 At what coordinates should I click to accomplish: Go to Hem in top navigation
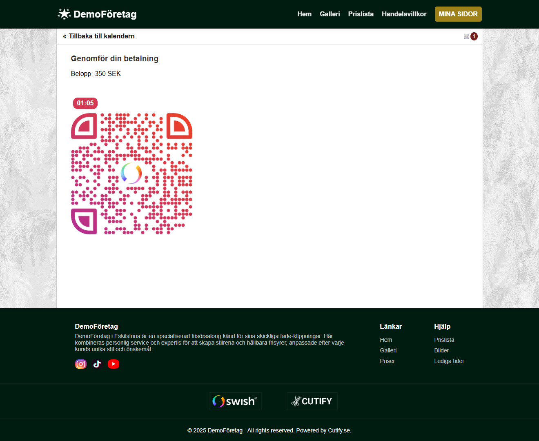304,14
